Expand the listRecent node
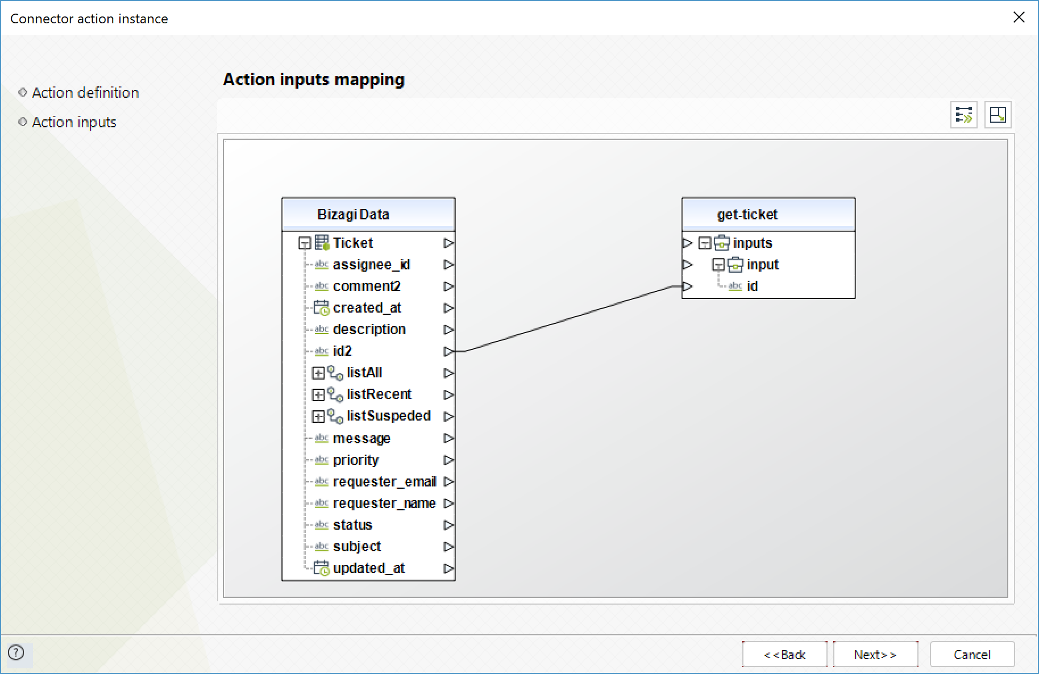The image size is (1039, 674). 319,395
